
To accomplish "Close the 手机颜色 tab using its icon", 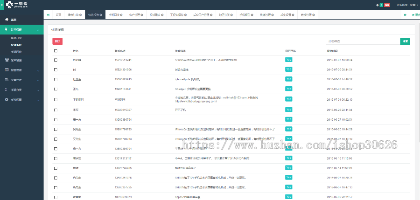I will click(x=252, y=15).
